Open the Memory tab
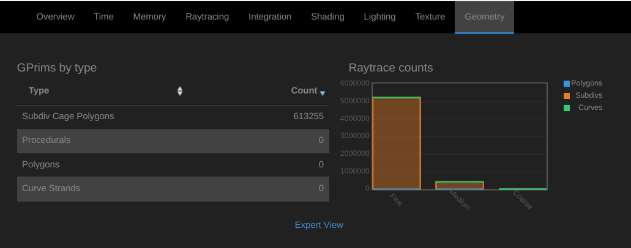This screenshot has height=248, width=631. (x=149, y=17)
